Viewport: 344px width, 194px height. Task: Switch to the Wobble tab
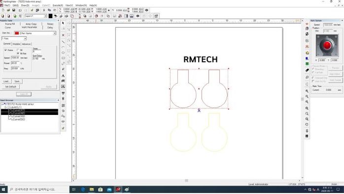click(x=16, y=44)
